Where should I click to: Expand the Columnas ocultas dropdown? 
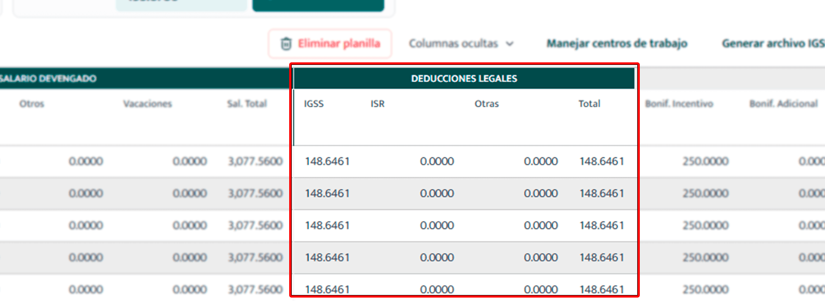click(461, 43)
